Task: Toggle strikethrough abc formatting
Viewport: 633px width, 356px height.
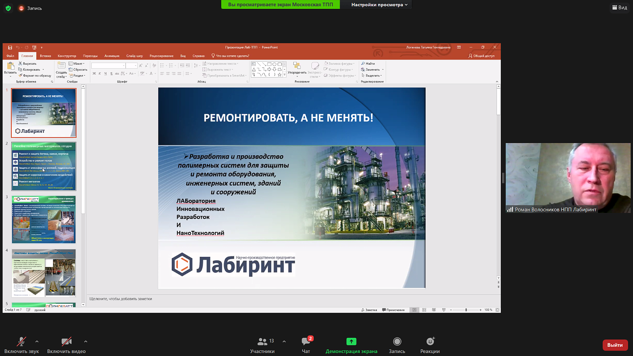Action: pos(117,73)
